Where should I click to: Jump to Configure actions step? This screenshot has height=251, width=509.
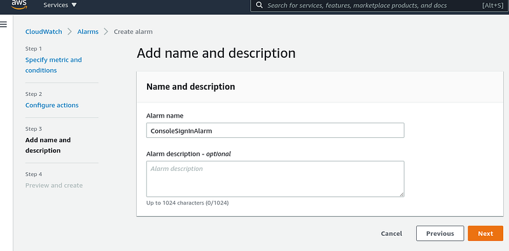click(52, 105)
